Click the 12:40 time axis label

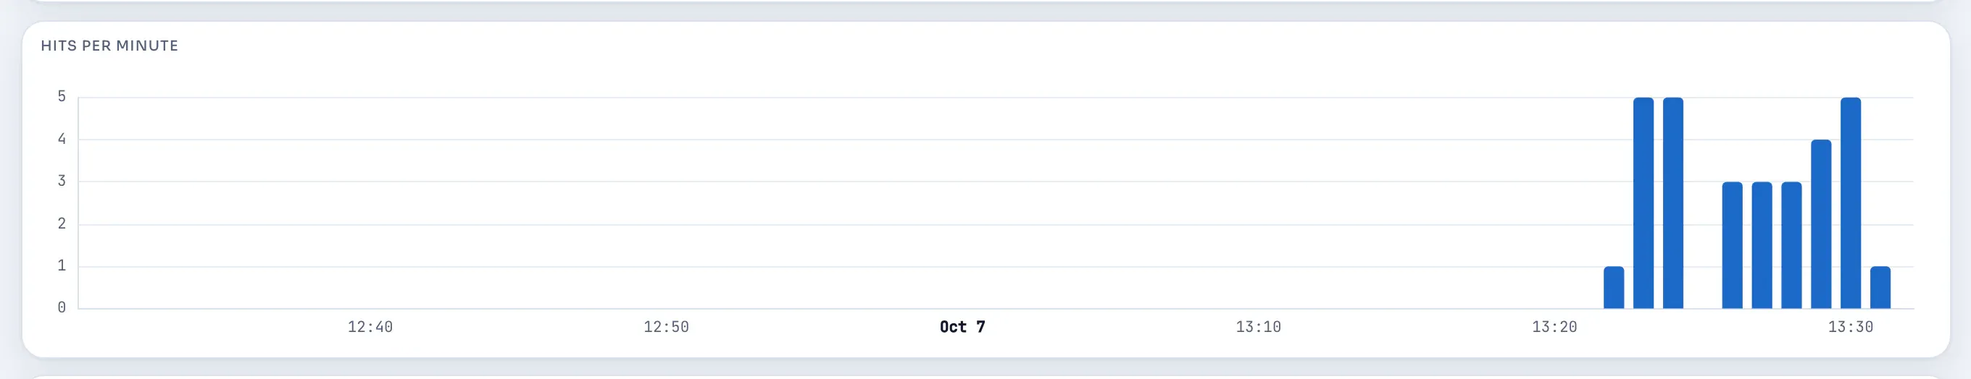pyautogui.click(x=370, y=327)
